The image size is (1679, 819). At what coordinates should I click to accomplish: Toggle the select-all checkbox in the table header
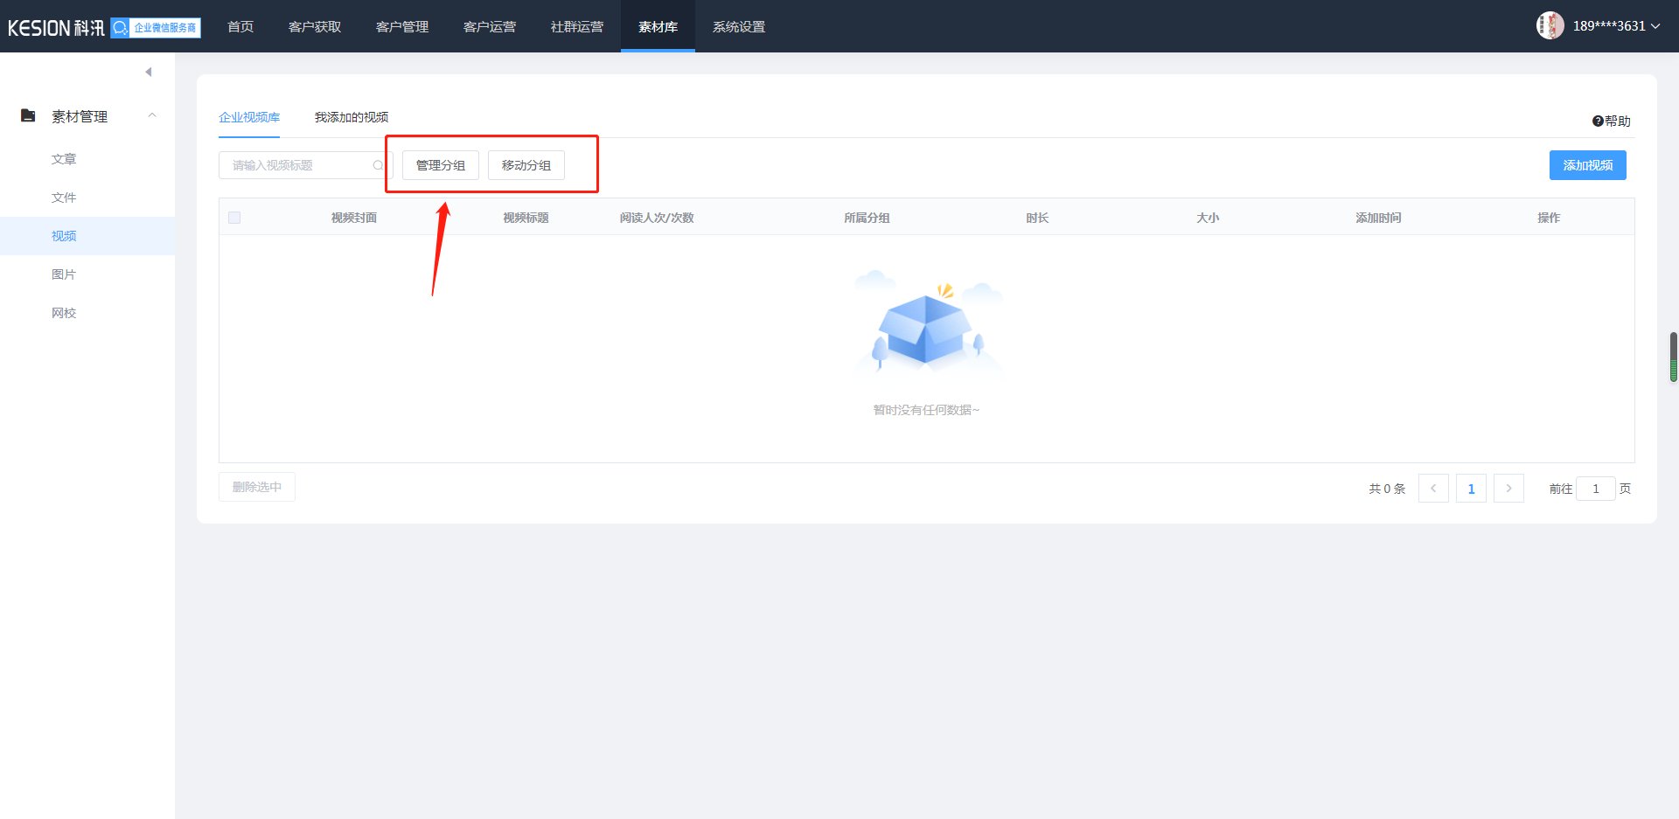(x=234, y=218)
